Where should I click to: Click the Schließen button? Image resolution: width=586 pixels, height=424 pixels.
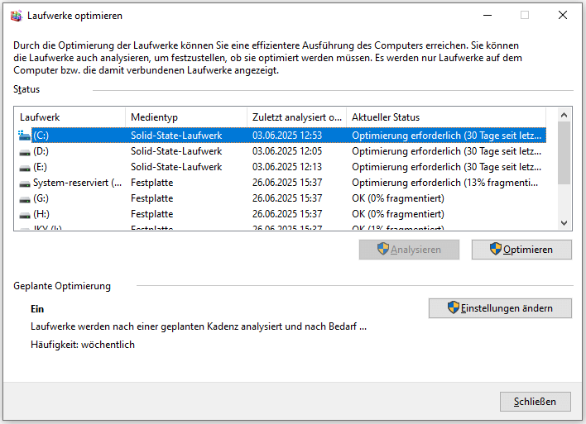pyautogui.click(x=536, y=402)
